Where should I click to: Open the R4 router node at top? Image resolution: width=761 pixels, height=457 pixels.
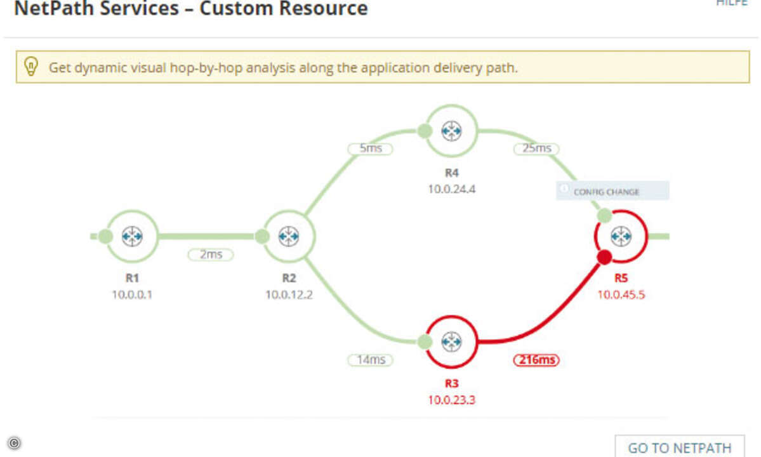coord(451,131)
